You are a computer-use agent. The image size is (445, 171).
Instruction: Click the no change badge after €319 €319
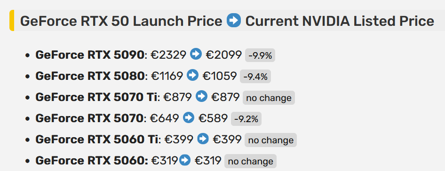(250, 161)
